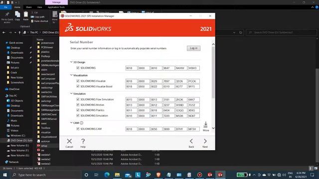Click Copy path in the ribbon
The height and width of the screenshot is (179, 319).
[38, 17]
